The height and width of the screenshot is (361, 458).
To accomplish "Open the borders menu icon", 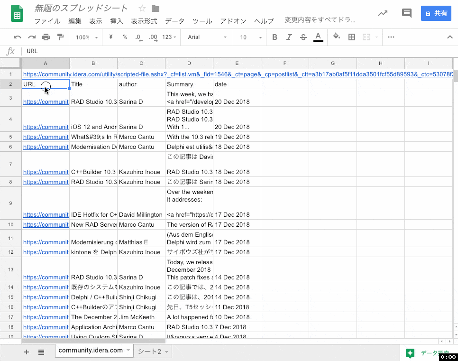I will 352,37.
